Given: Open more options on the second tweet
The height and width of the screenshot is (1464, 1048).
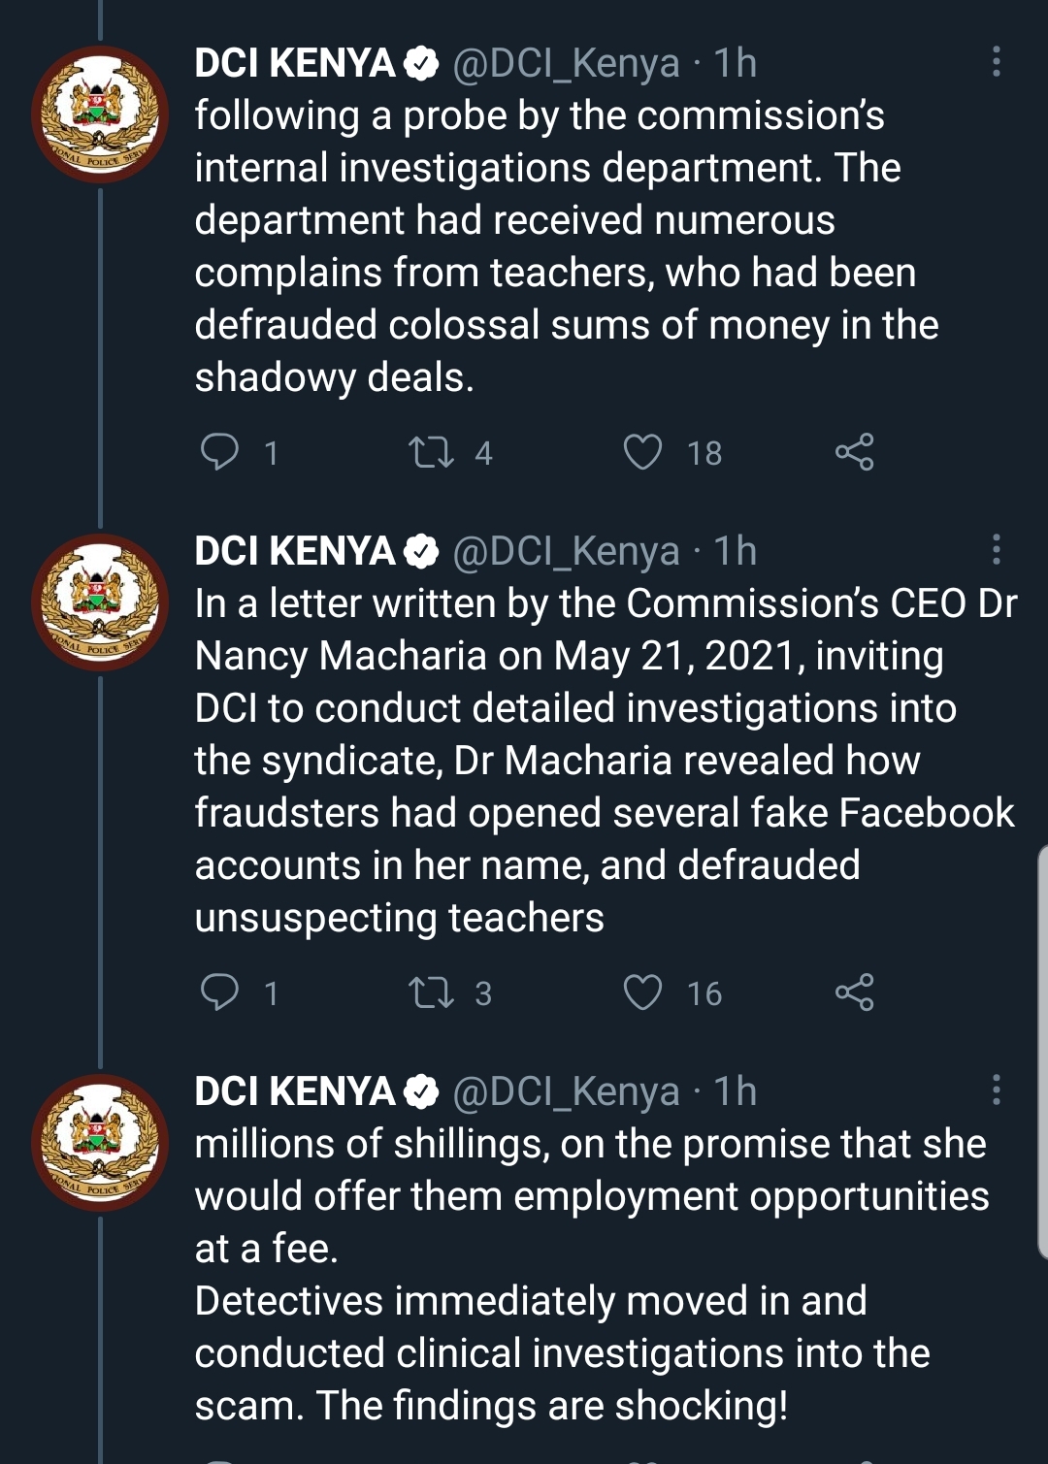Looking at the screenshot, I should [996, 549].
